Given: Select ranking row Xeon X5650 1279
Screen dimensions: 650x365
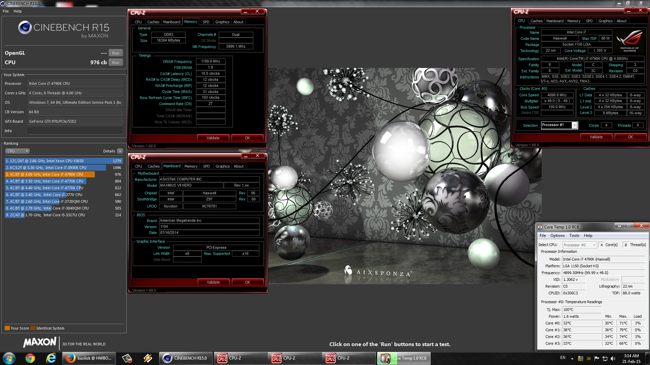Looking at the screenshot, I should tap(63, 161).
